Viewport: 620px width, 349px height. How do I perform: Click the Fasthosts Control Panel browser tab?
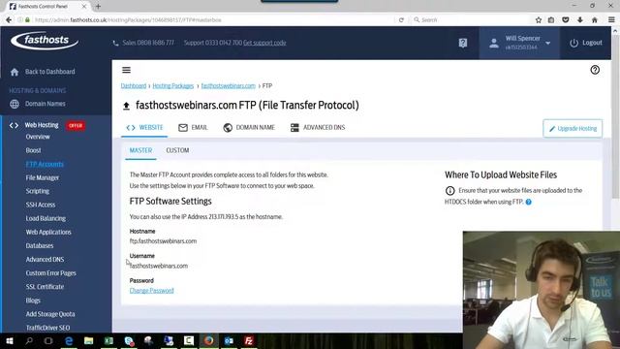(47, 7)
